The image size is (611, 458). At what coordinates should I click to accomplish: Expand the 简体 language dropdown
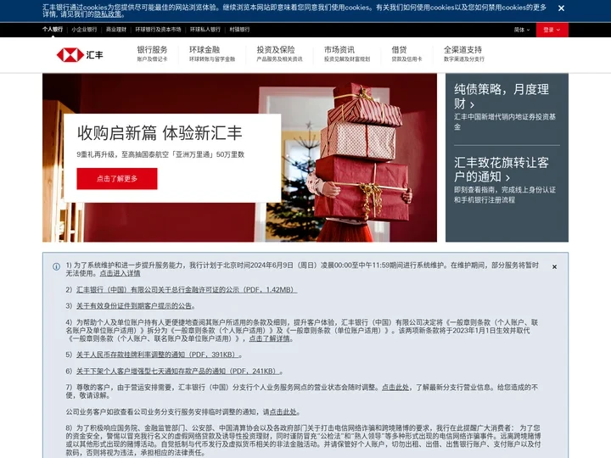click(x=522, y=30)
